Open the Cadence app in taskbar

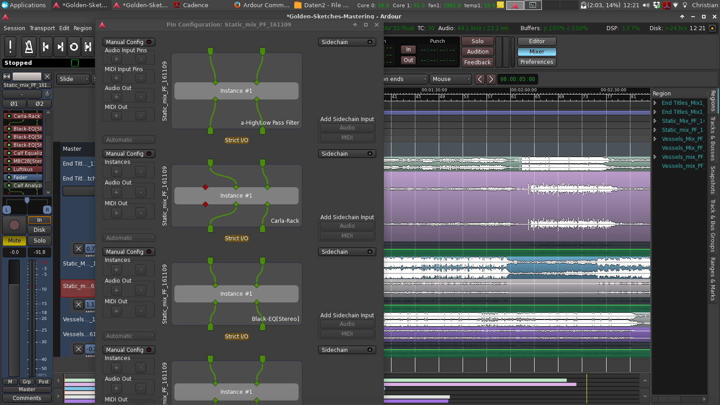191,5
